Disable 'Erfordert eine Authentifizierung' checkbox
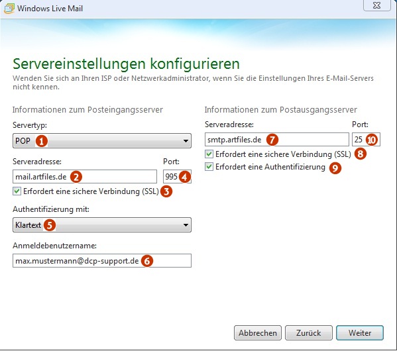 [209, 167]
